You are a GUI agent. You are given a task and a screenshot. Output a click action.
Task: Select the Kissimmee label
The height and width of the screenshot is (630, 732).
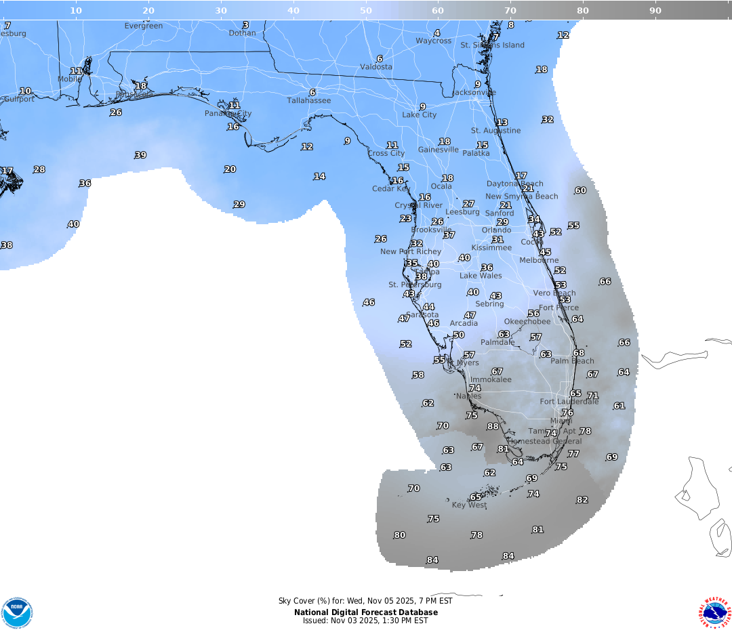pyautogui.click(x=491, y=248)
